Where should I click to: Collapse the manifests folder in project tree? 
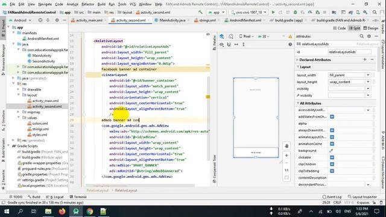click(13, 33)
